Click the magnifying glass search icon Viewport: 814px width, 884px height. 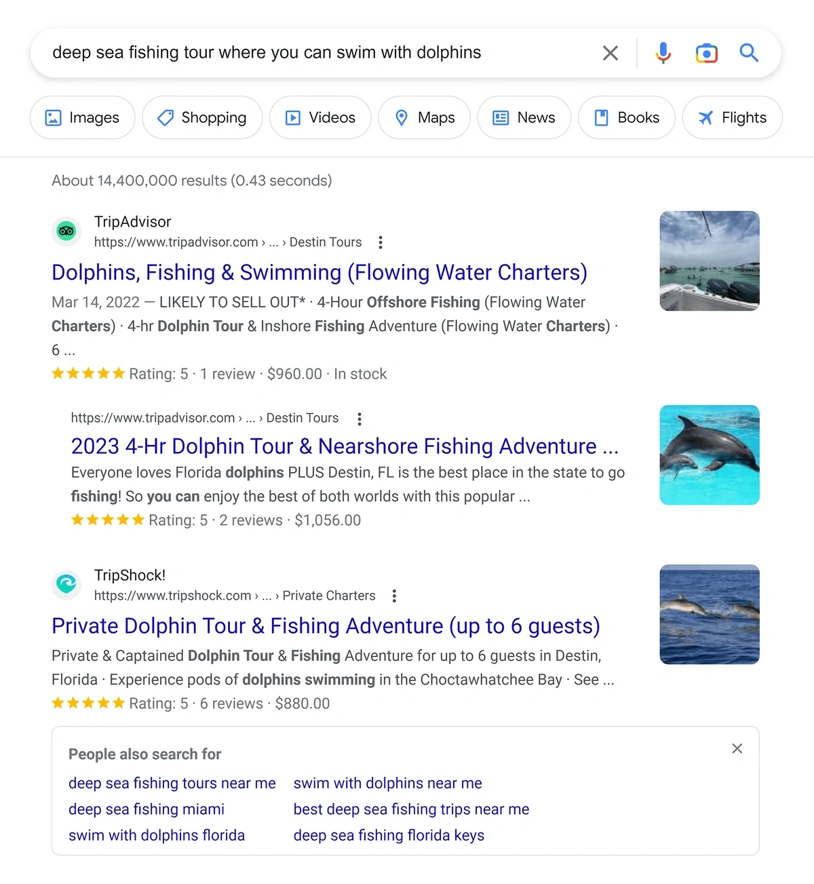pyautogui.click(x=749, y=53)
